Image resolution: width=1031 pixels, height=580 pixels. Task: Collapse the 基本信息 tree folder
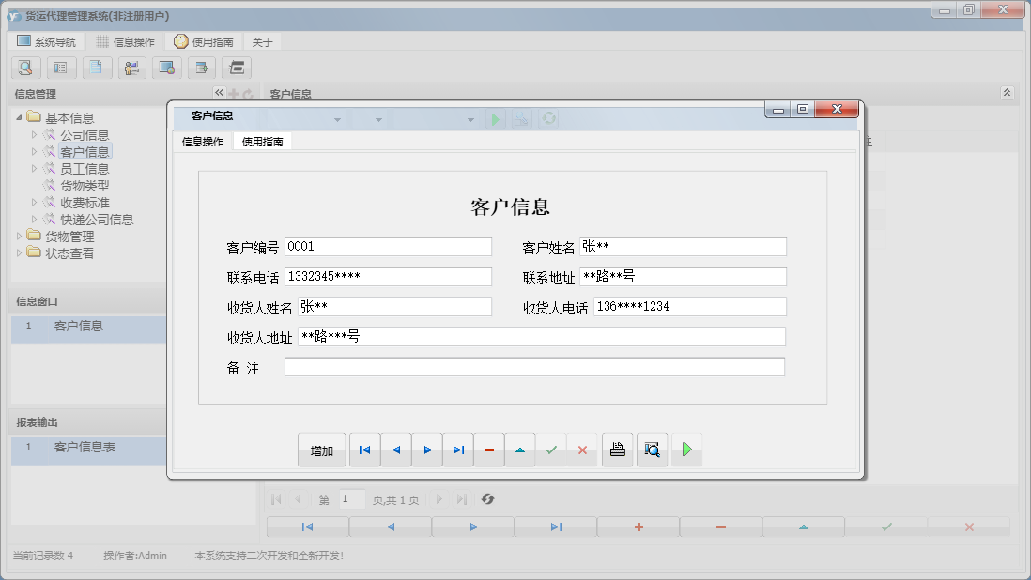pos(19,117)
